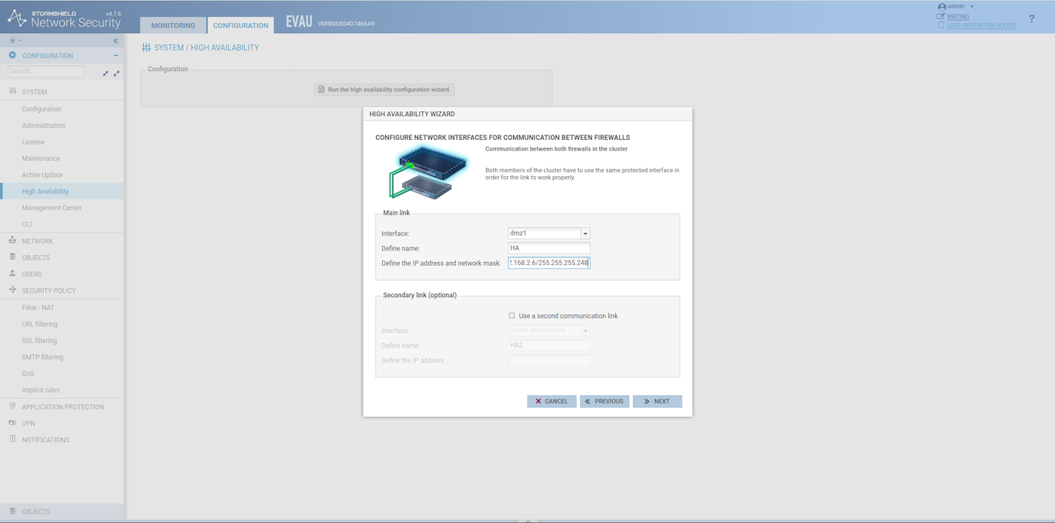Click the Logs: Restricted Access link
Image resolution: width=1055 pixels, height=523 pixels.
[981, 26]
